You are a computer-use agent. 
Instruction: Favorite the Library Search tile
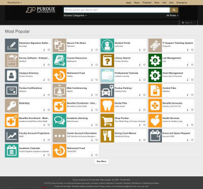tap(145, 65)
